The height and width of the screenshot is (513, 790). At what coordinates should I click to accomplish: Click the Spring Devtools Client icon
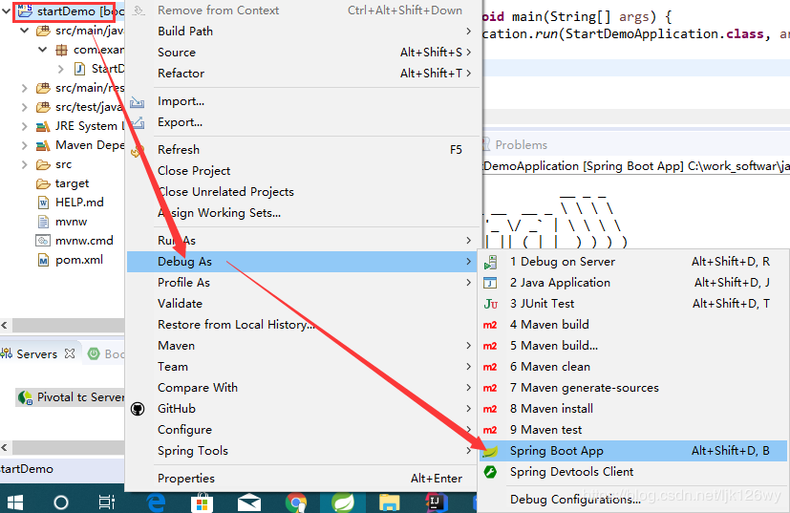point(490,472)
